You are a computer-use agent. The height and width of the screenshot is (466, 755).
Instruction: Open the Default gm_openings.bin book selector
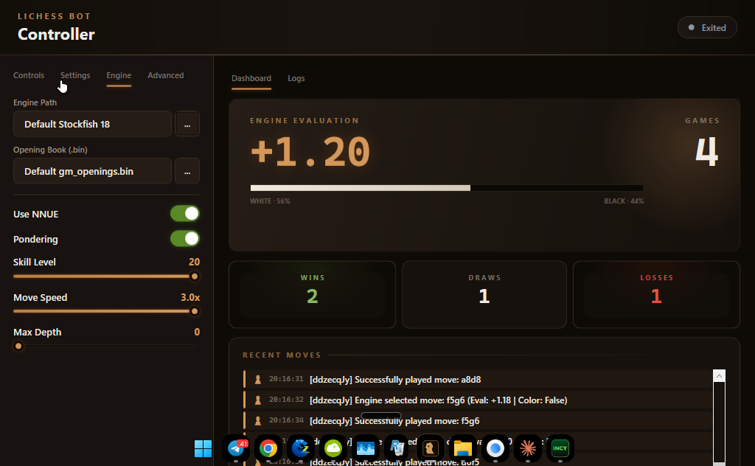pyautogui.click(x=91, y=170)
